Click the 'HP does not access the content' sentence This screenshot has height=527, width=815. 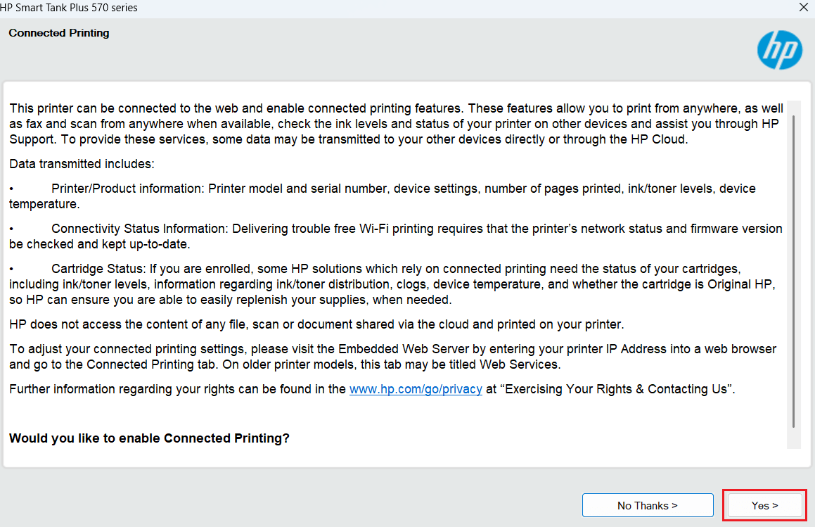[x=316, y=324]
